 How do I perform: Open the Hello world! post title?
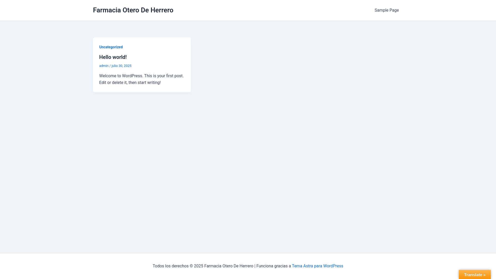(x=113, y=57)
